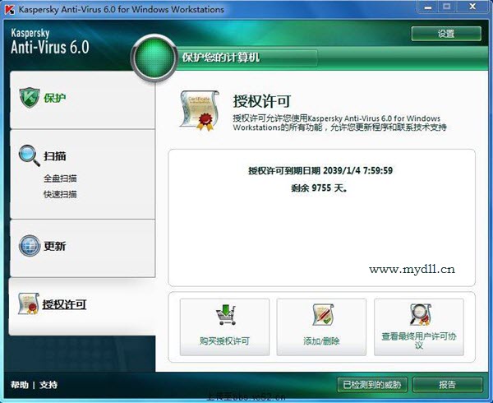Open 设置 settings button
Image resolution: width=493 pixels, height=403 pixels.
coord(446,34)
